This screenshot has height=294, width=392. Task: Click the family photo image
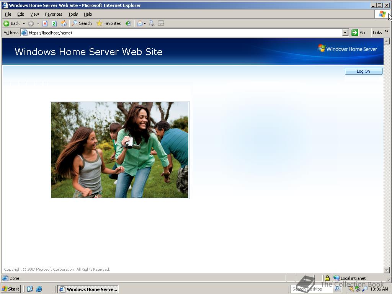click(x=119, y=150)
